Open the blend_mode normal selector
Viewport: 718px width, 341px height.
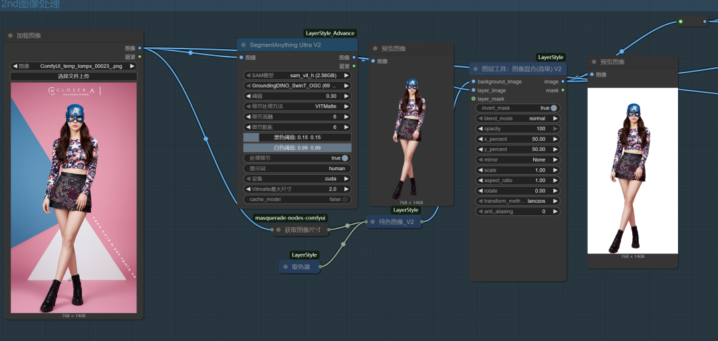518,118
